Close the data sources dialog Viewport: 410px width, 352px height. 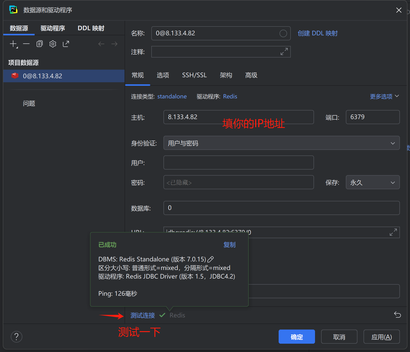(399, 10)
